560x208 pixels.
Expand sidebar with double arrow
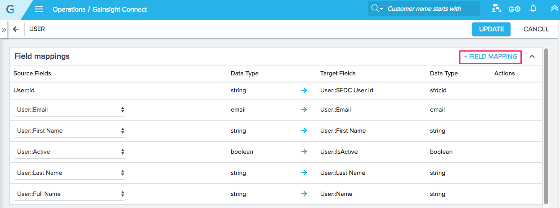pos(4,29)
